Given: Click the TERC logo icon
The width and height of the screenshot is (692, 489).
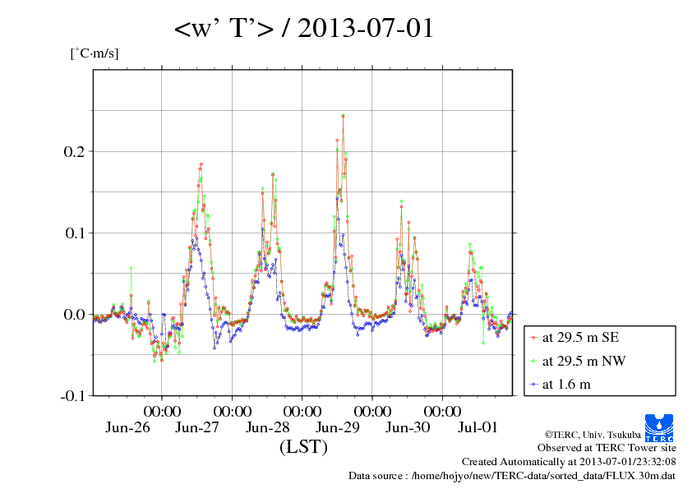Looking at the screenshot, I should (659, 427).
